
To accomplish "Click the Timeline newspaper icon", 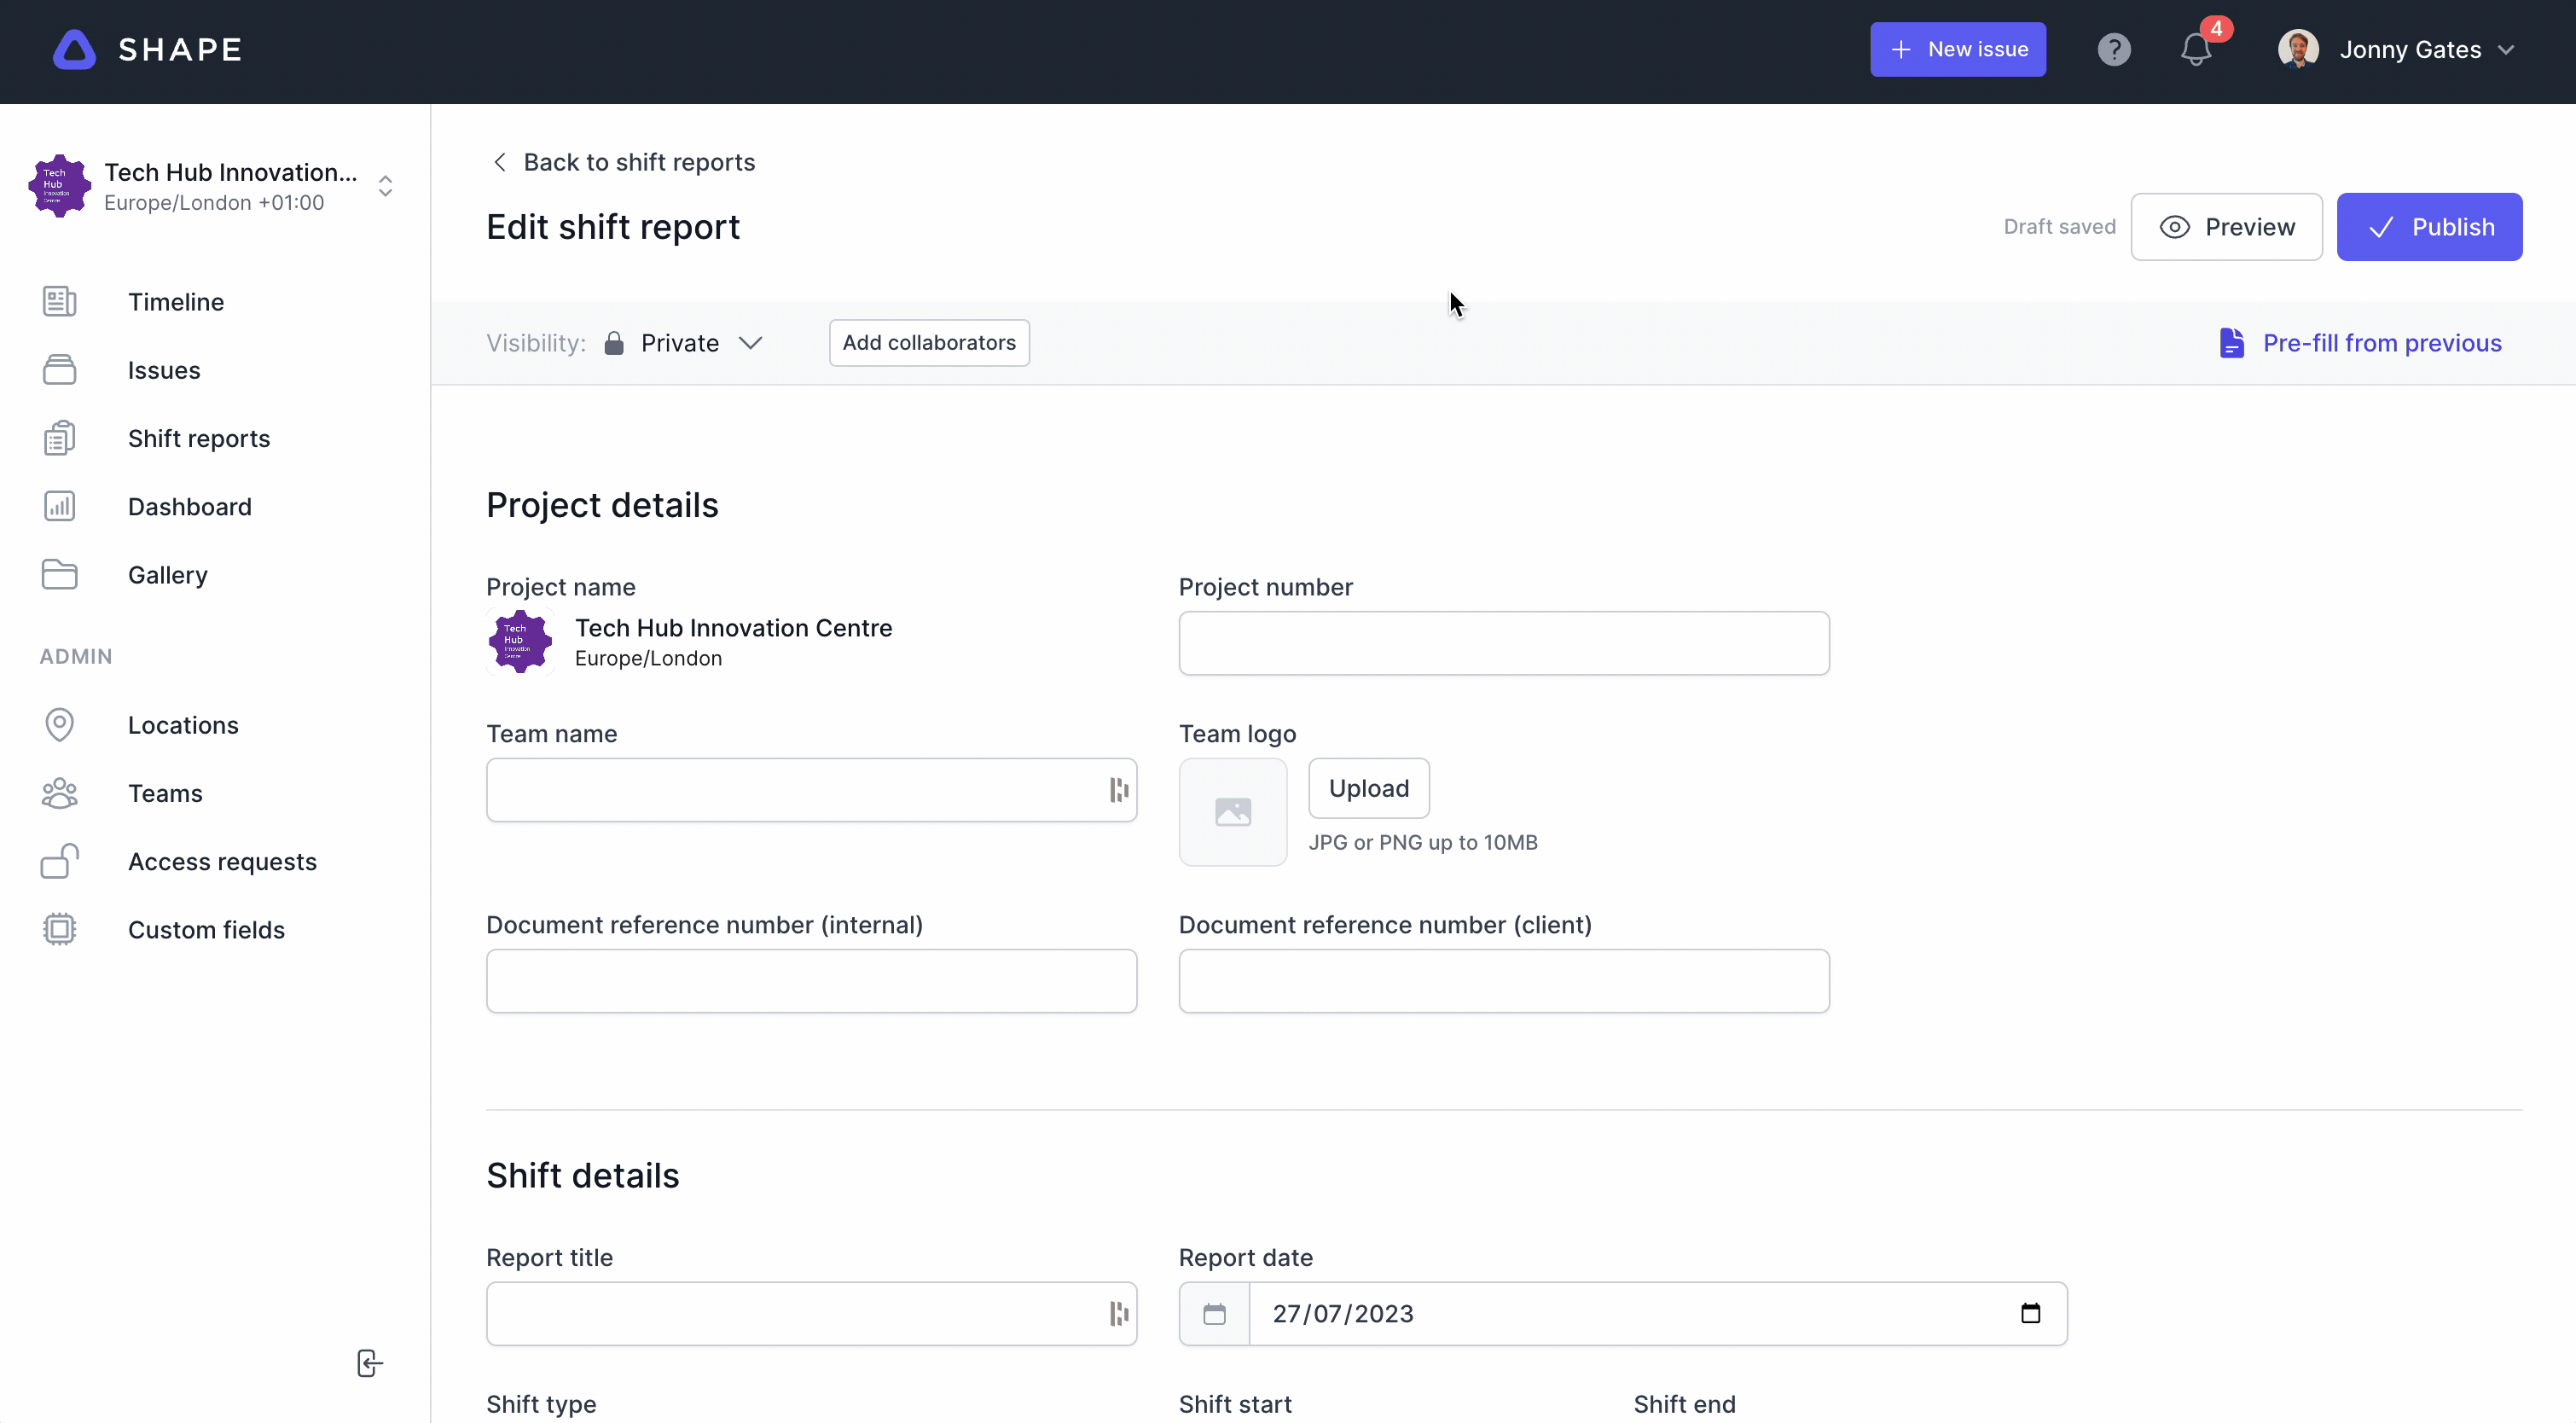I will pos(59,302).
